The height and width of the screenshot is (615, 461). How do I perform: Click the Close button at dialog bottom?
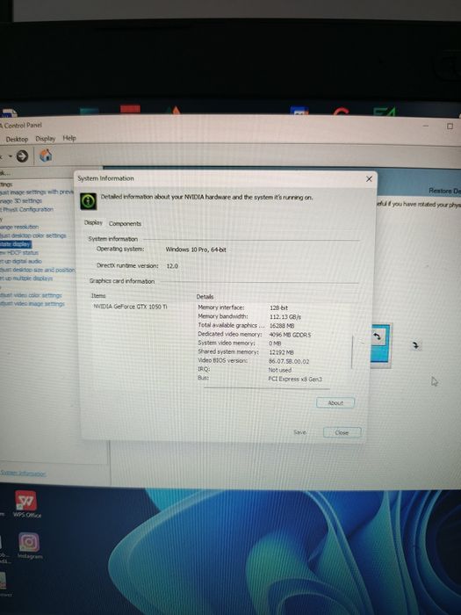coord(342,432)
